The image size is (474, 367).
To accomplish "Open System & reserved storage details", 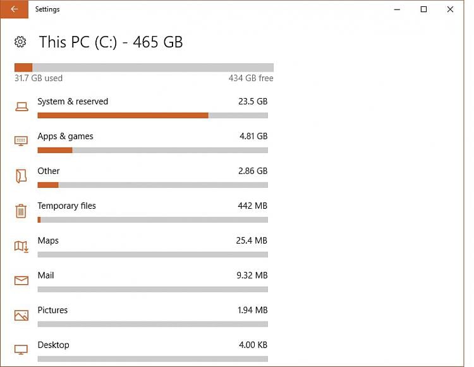I will click(73, 101).
